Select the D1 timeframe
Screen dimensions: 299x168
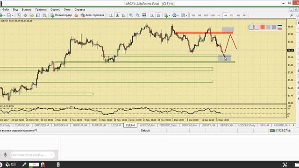coord(232,15)
